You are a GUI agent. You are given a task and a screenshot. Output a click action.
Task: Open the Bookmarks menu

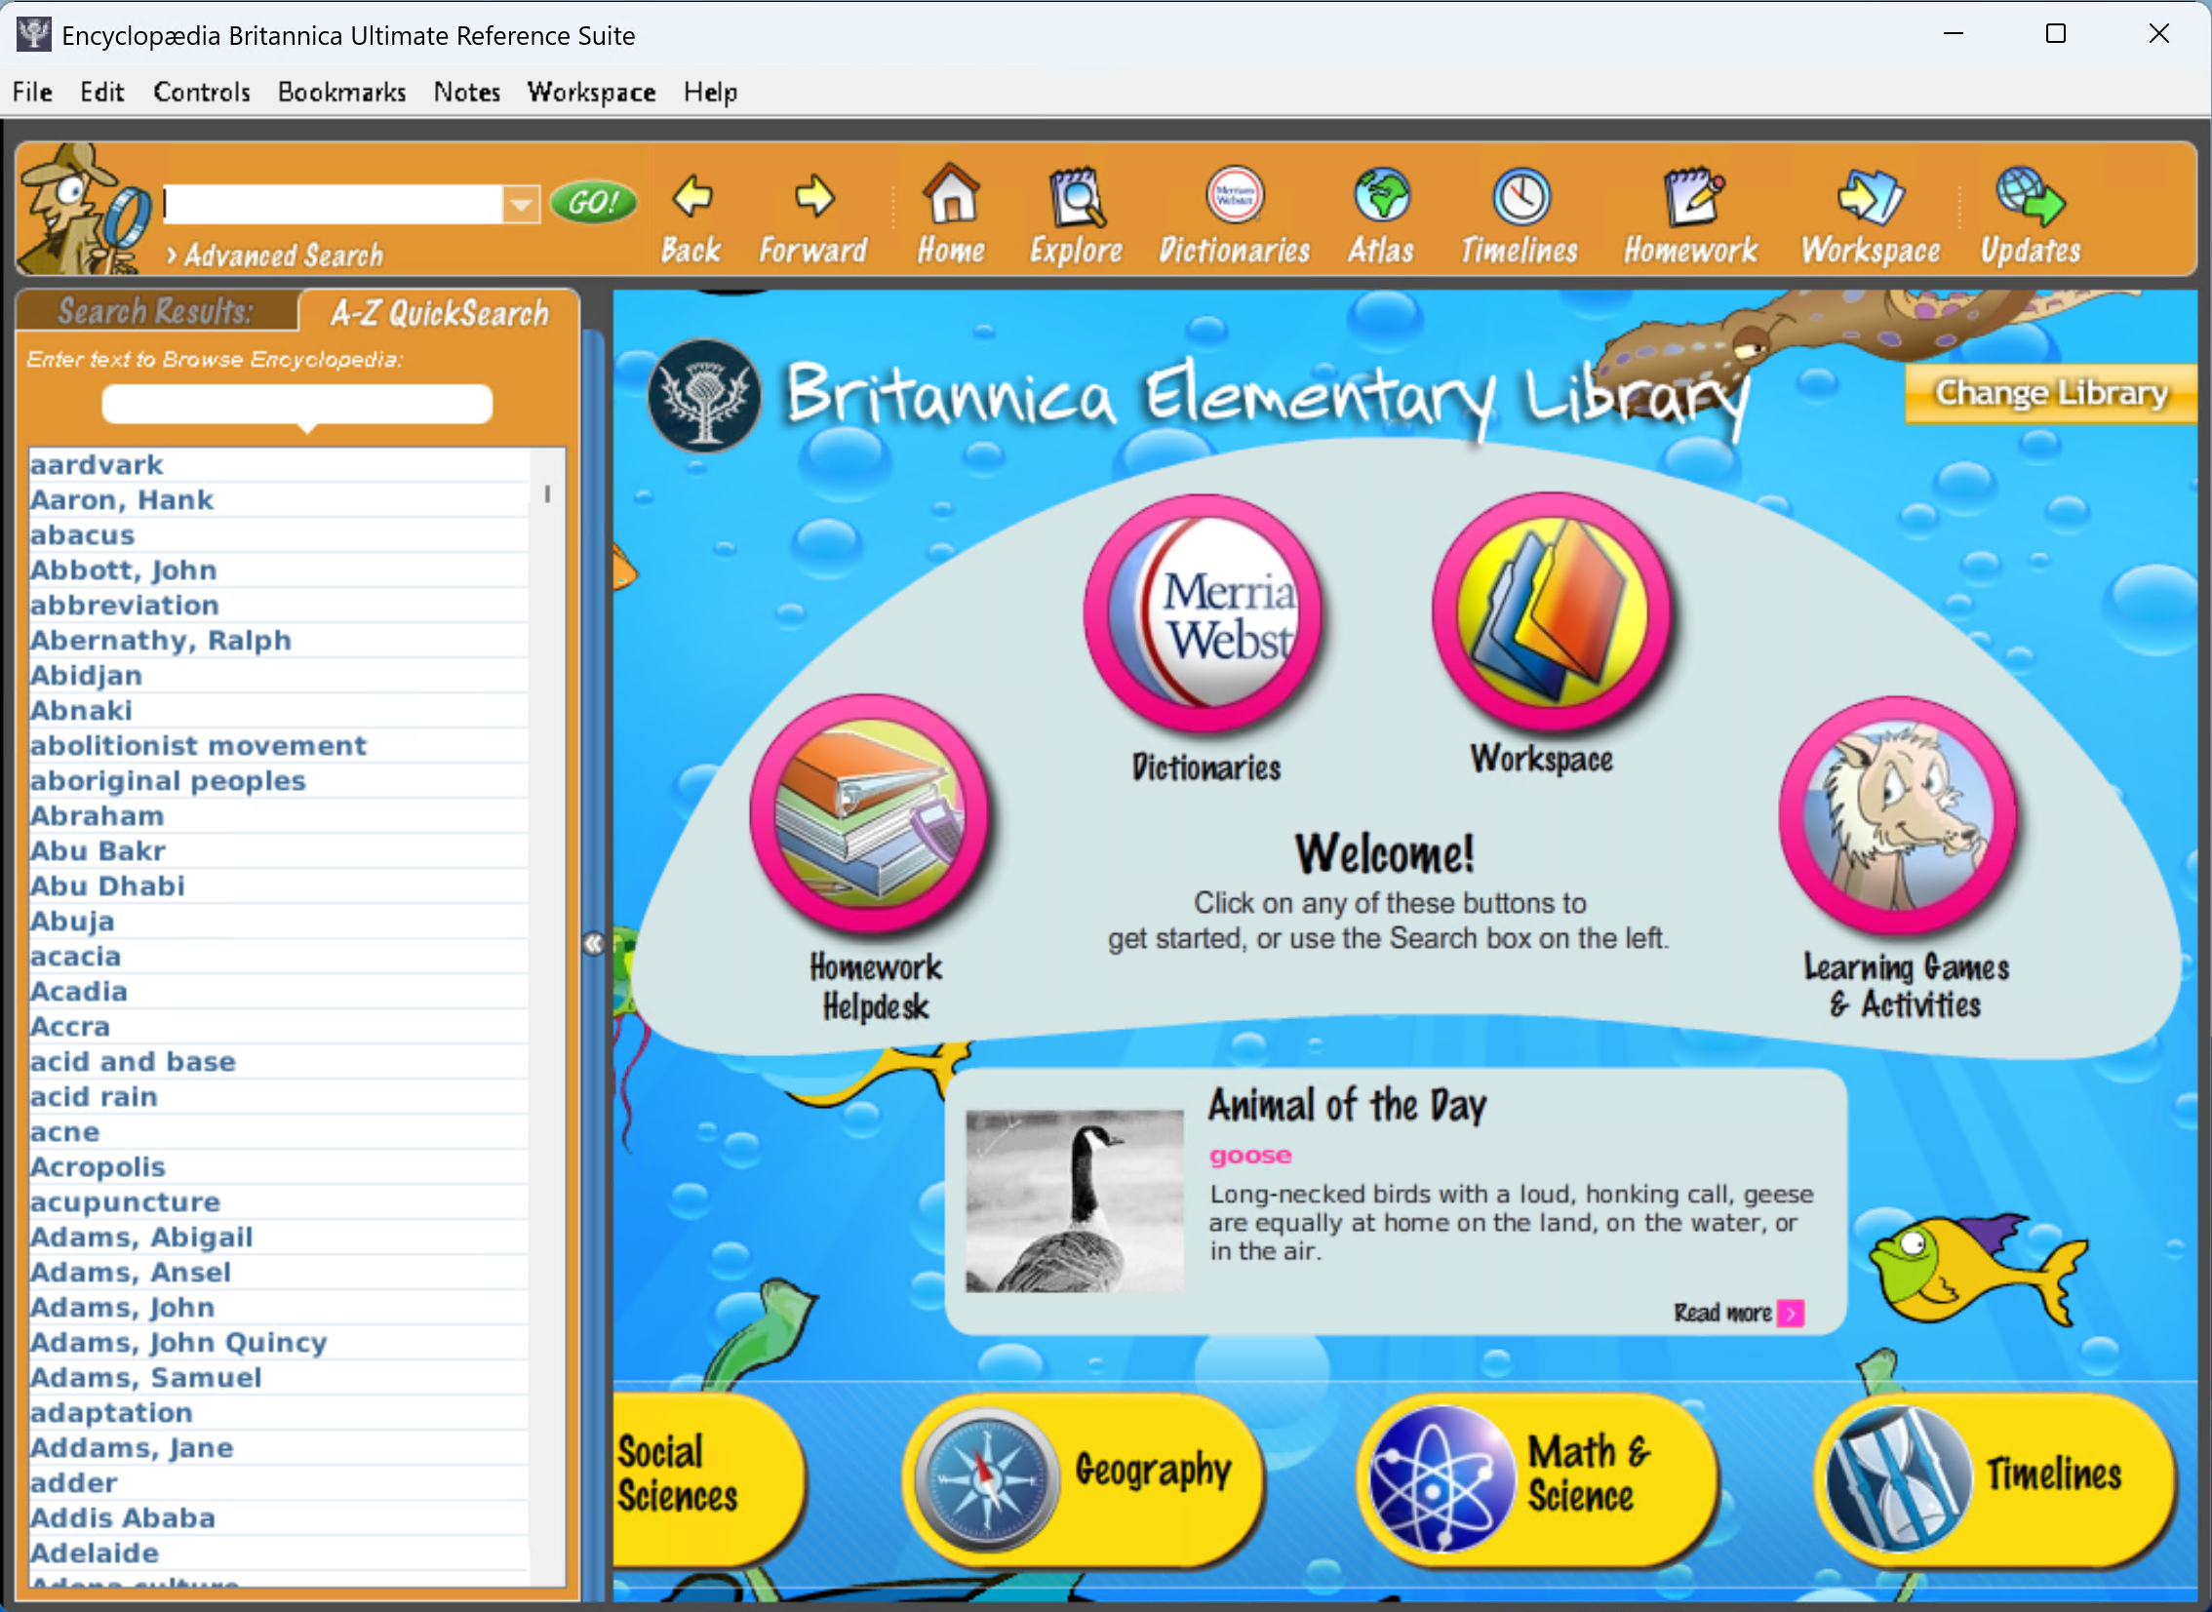point(341,92)
